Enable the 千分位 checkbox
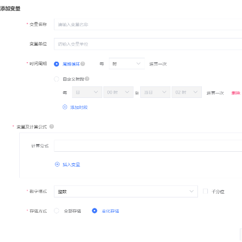The image size is (242, 242). 205,191
